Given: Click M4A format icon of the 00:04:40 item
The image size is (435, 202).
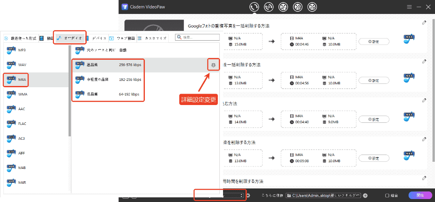Looking at the screenshot, I should coord(409,118).
